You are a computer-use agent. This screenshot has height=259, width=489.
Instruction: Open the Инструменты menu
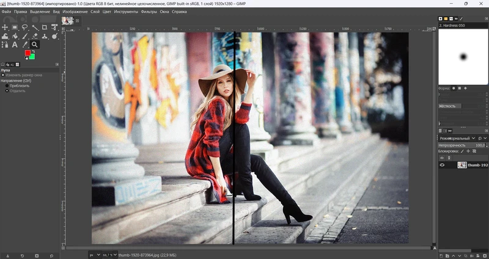(126, 12)
